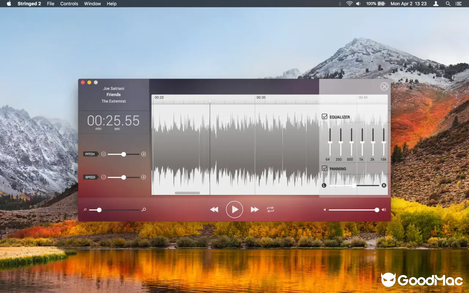Screen dimensions: 469x293
Task: Click the menu bar sound volume icon
Action: (358, 4)
